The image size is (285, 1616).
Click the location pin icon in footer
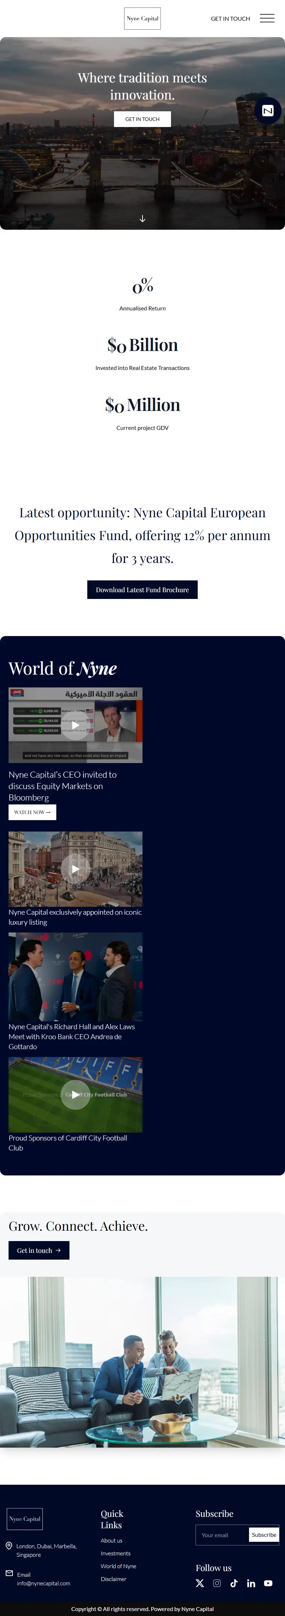click(x=9, y=1546)
